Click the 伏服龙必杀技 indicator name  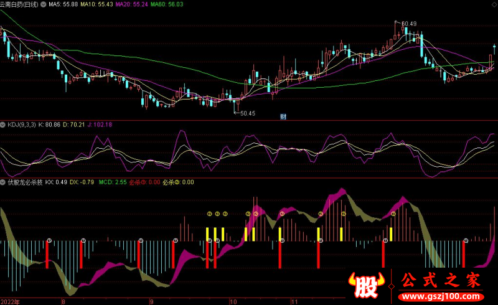[25, 182]
